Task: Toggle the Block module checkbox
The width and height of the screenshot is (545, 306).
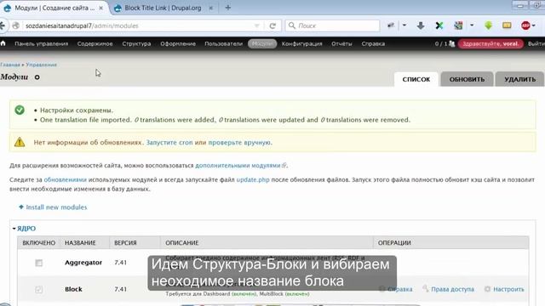Action: [x=38, y=289]
